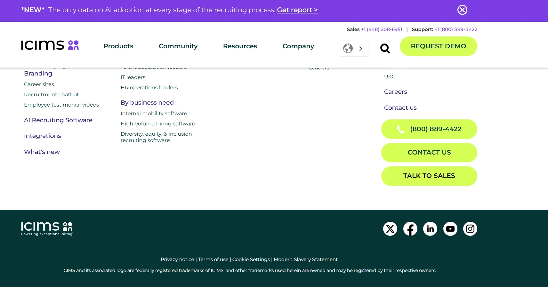Go to the ICIMS header logo

click(x=50, y=45)
